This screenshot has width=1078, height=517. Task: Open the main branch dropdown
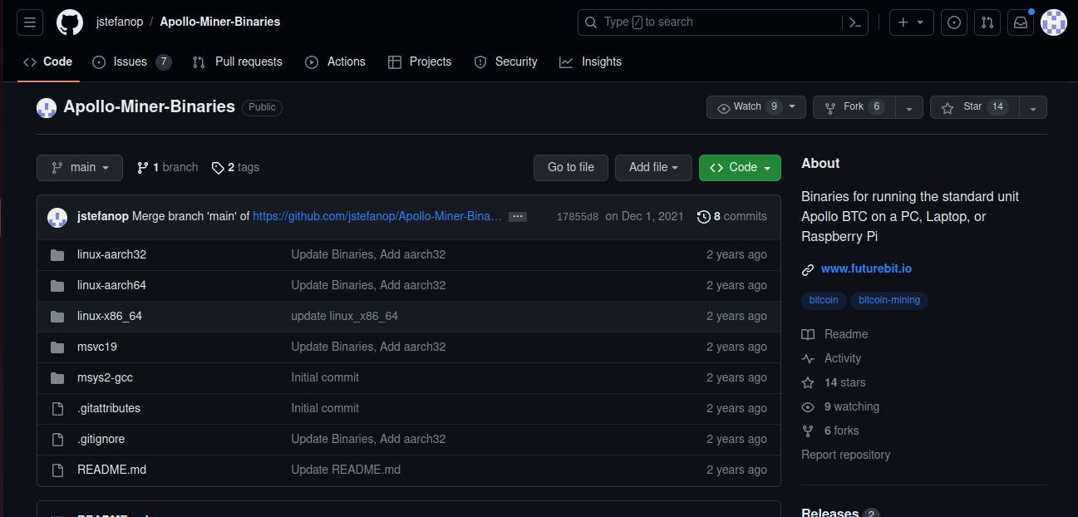coord(80,168)
